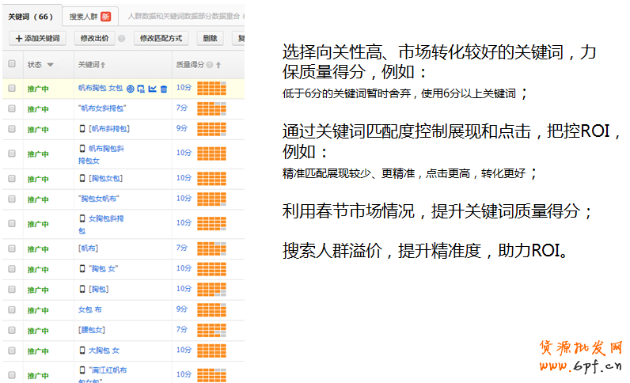Expand the 状态 filter dropdown arrow
The height and width of the screenshot is (383, 630).
51,65
